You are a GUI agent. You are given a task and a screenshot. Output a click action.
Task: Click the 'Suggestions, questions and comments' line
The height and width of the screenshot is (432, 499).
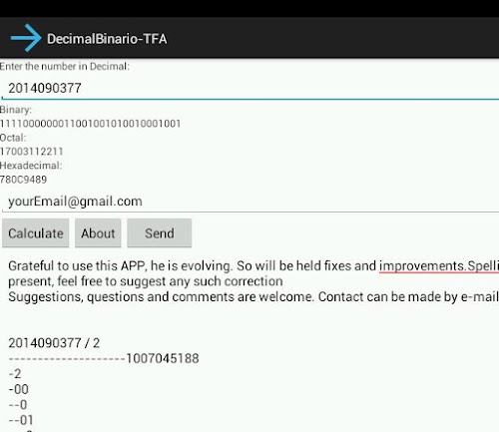click(253, 296)
